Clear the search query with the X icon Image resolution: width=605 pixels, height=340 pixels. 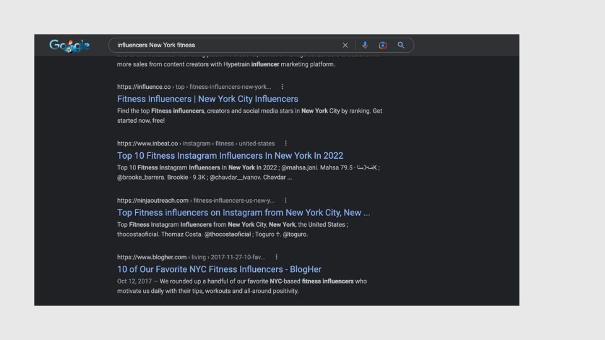345,45
